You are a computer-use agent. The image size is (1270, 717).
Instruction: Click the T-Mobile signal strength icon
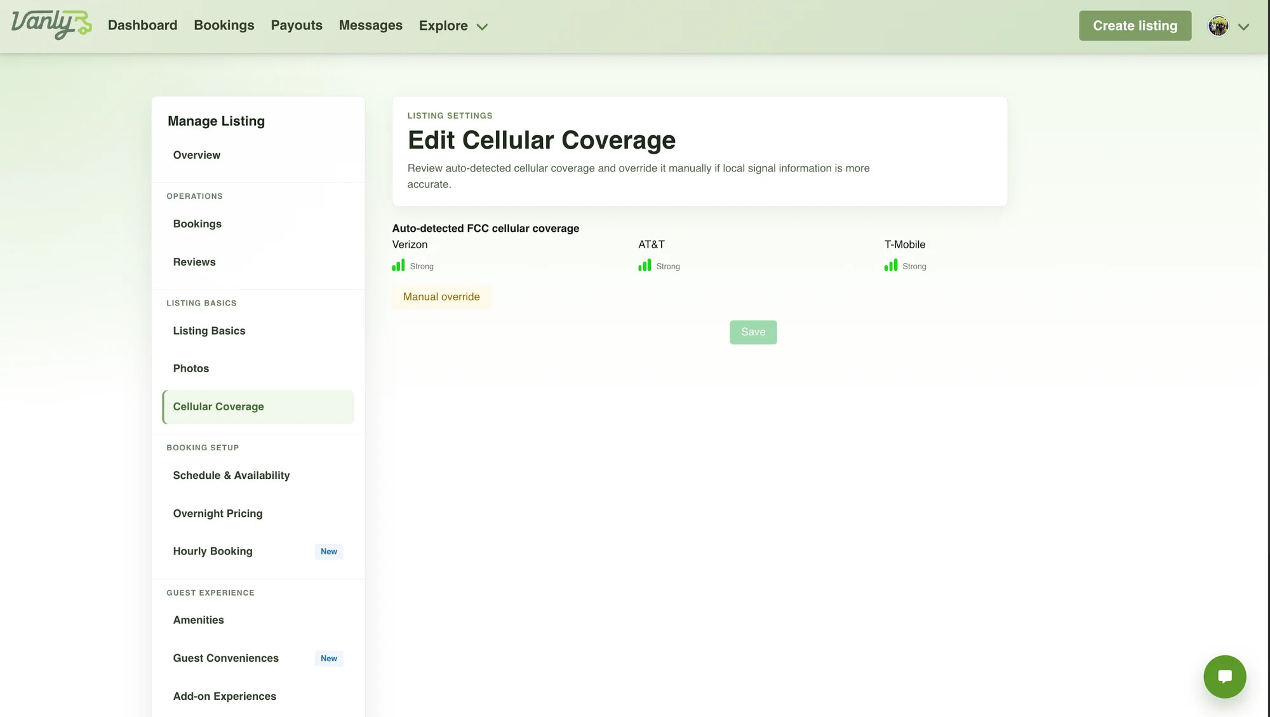tap(891, 265)
